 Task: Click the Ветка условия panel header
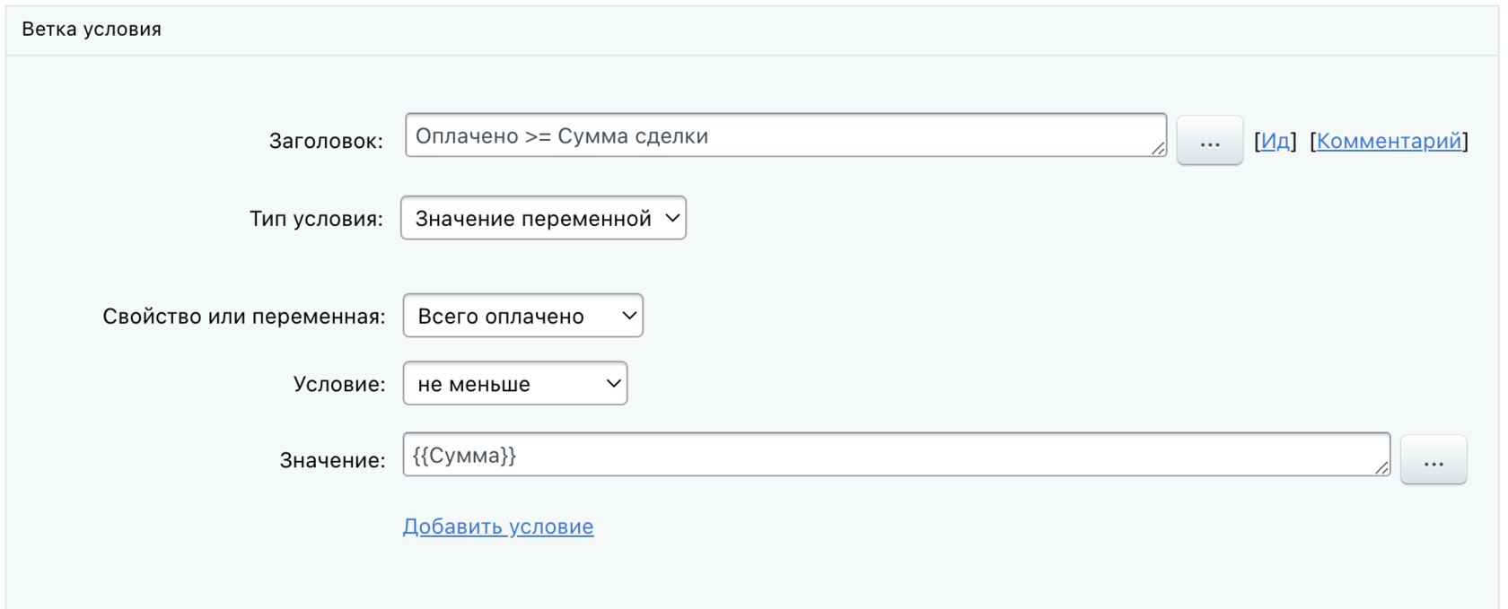click(92, 30)
